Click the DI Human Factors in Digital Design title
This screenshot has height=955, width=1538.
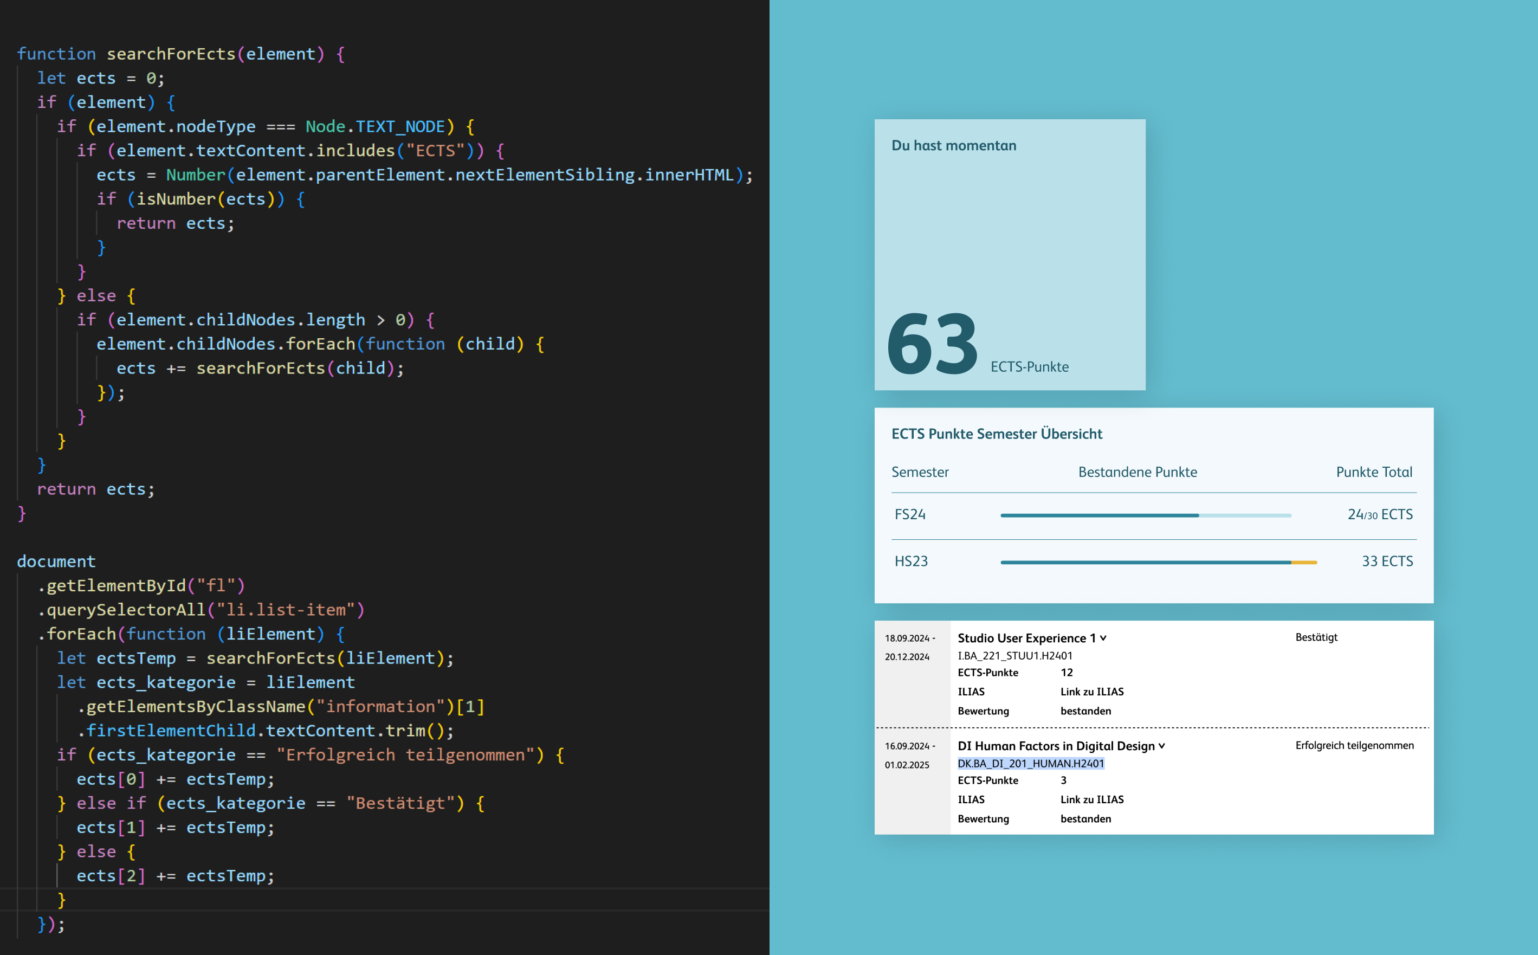point(1056,746)
